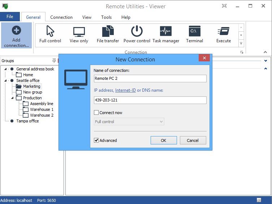Choose the View only monitor icon
The image size is (272, 204).
pos(79,32)
